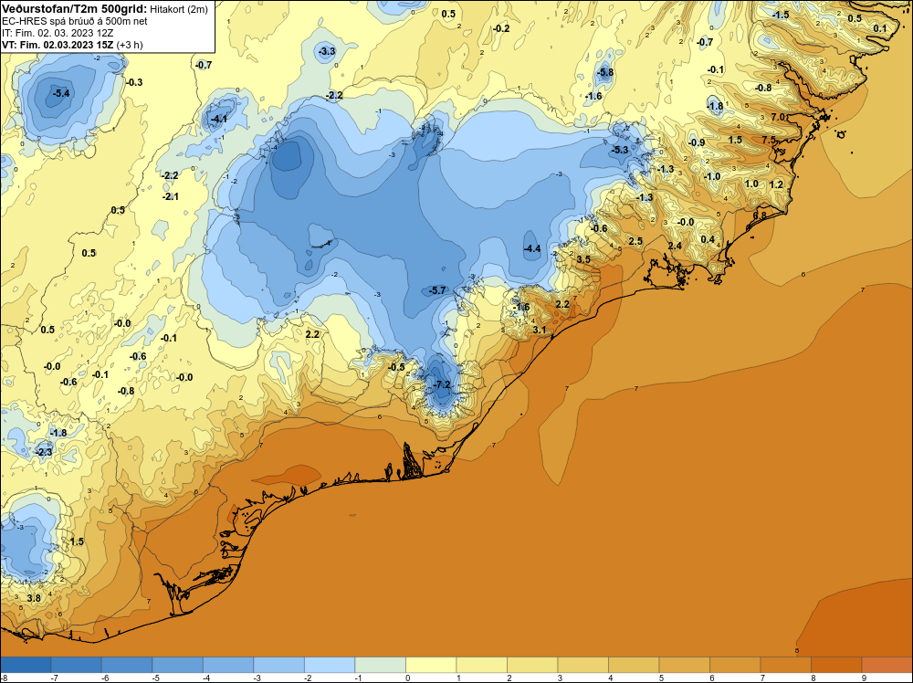Select the 2.5 temperature value
The width and height of the screenshot is (913, 683).
click(x=635, y=241)
